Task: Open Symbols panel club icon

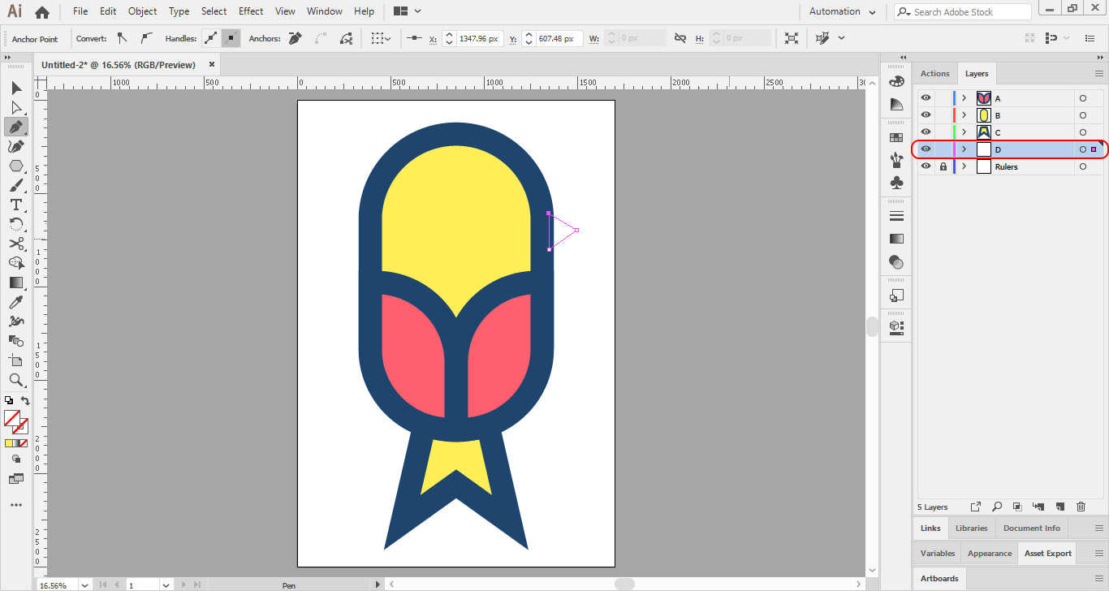Action: 896,183
